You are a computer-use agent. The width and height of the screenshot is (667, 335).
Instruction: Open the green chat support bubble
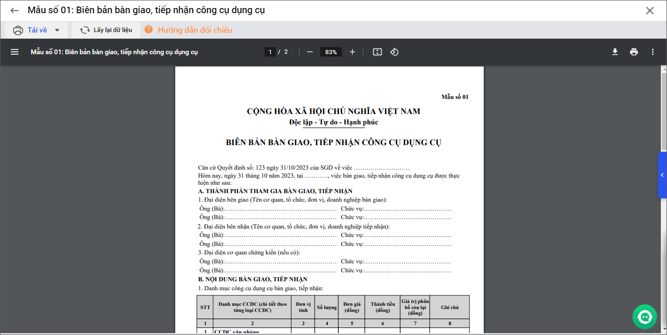tap(645, 317)
